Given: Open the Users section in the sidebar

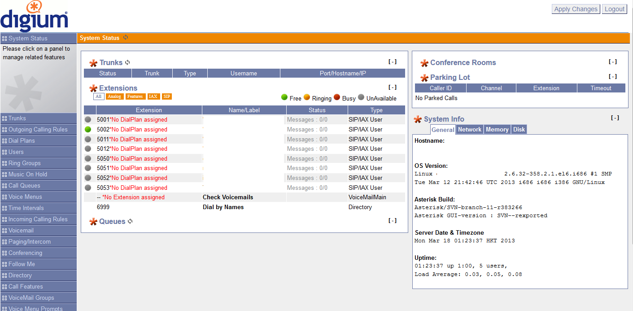Looking at the screenshot, I should 38,152.
